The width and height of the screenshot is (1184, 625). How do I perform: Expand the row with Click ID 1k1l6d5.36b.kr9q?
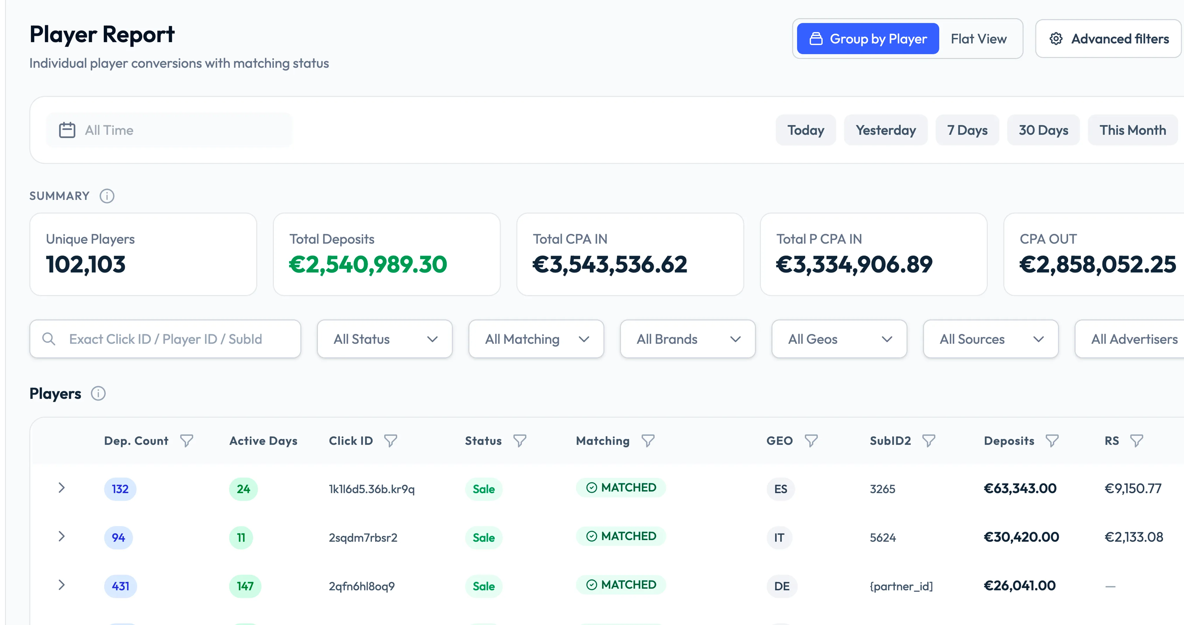(62, 488)
